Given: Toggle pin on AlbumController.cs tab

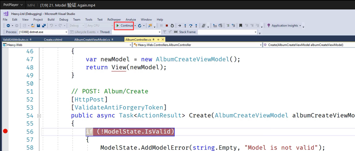Looking at the screenshot, I should [x=158, y=40].
